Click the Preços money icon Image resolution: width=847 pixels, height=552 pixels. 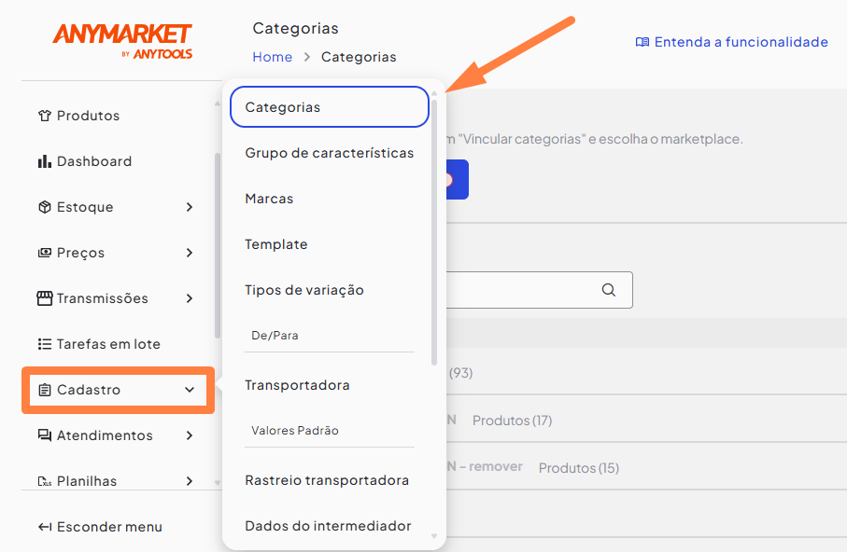(x=44, y=253)
